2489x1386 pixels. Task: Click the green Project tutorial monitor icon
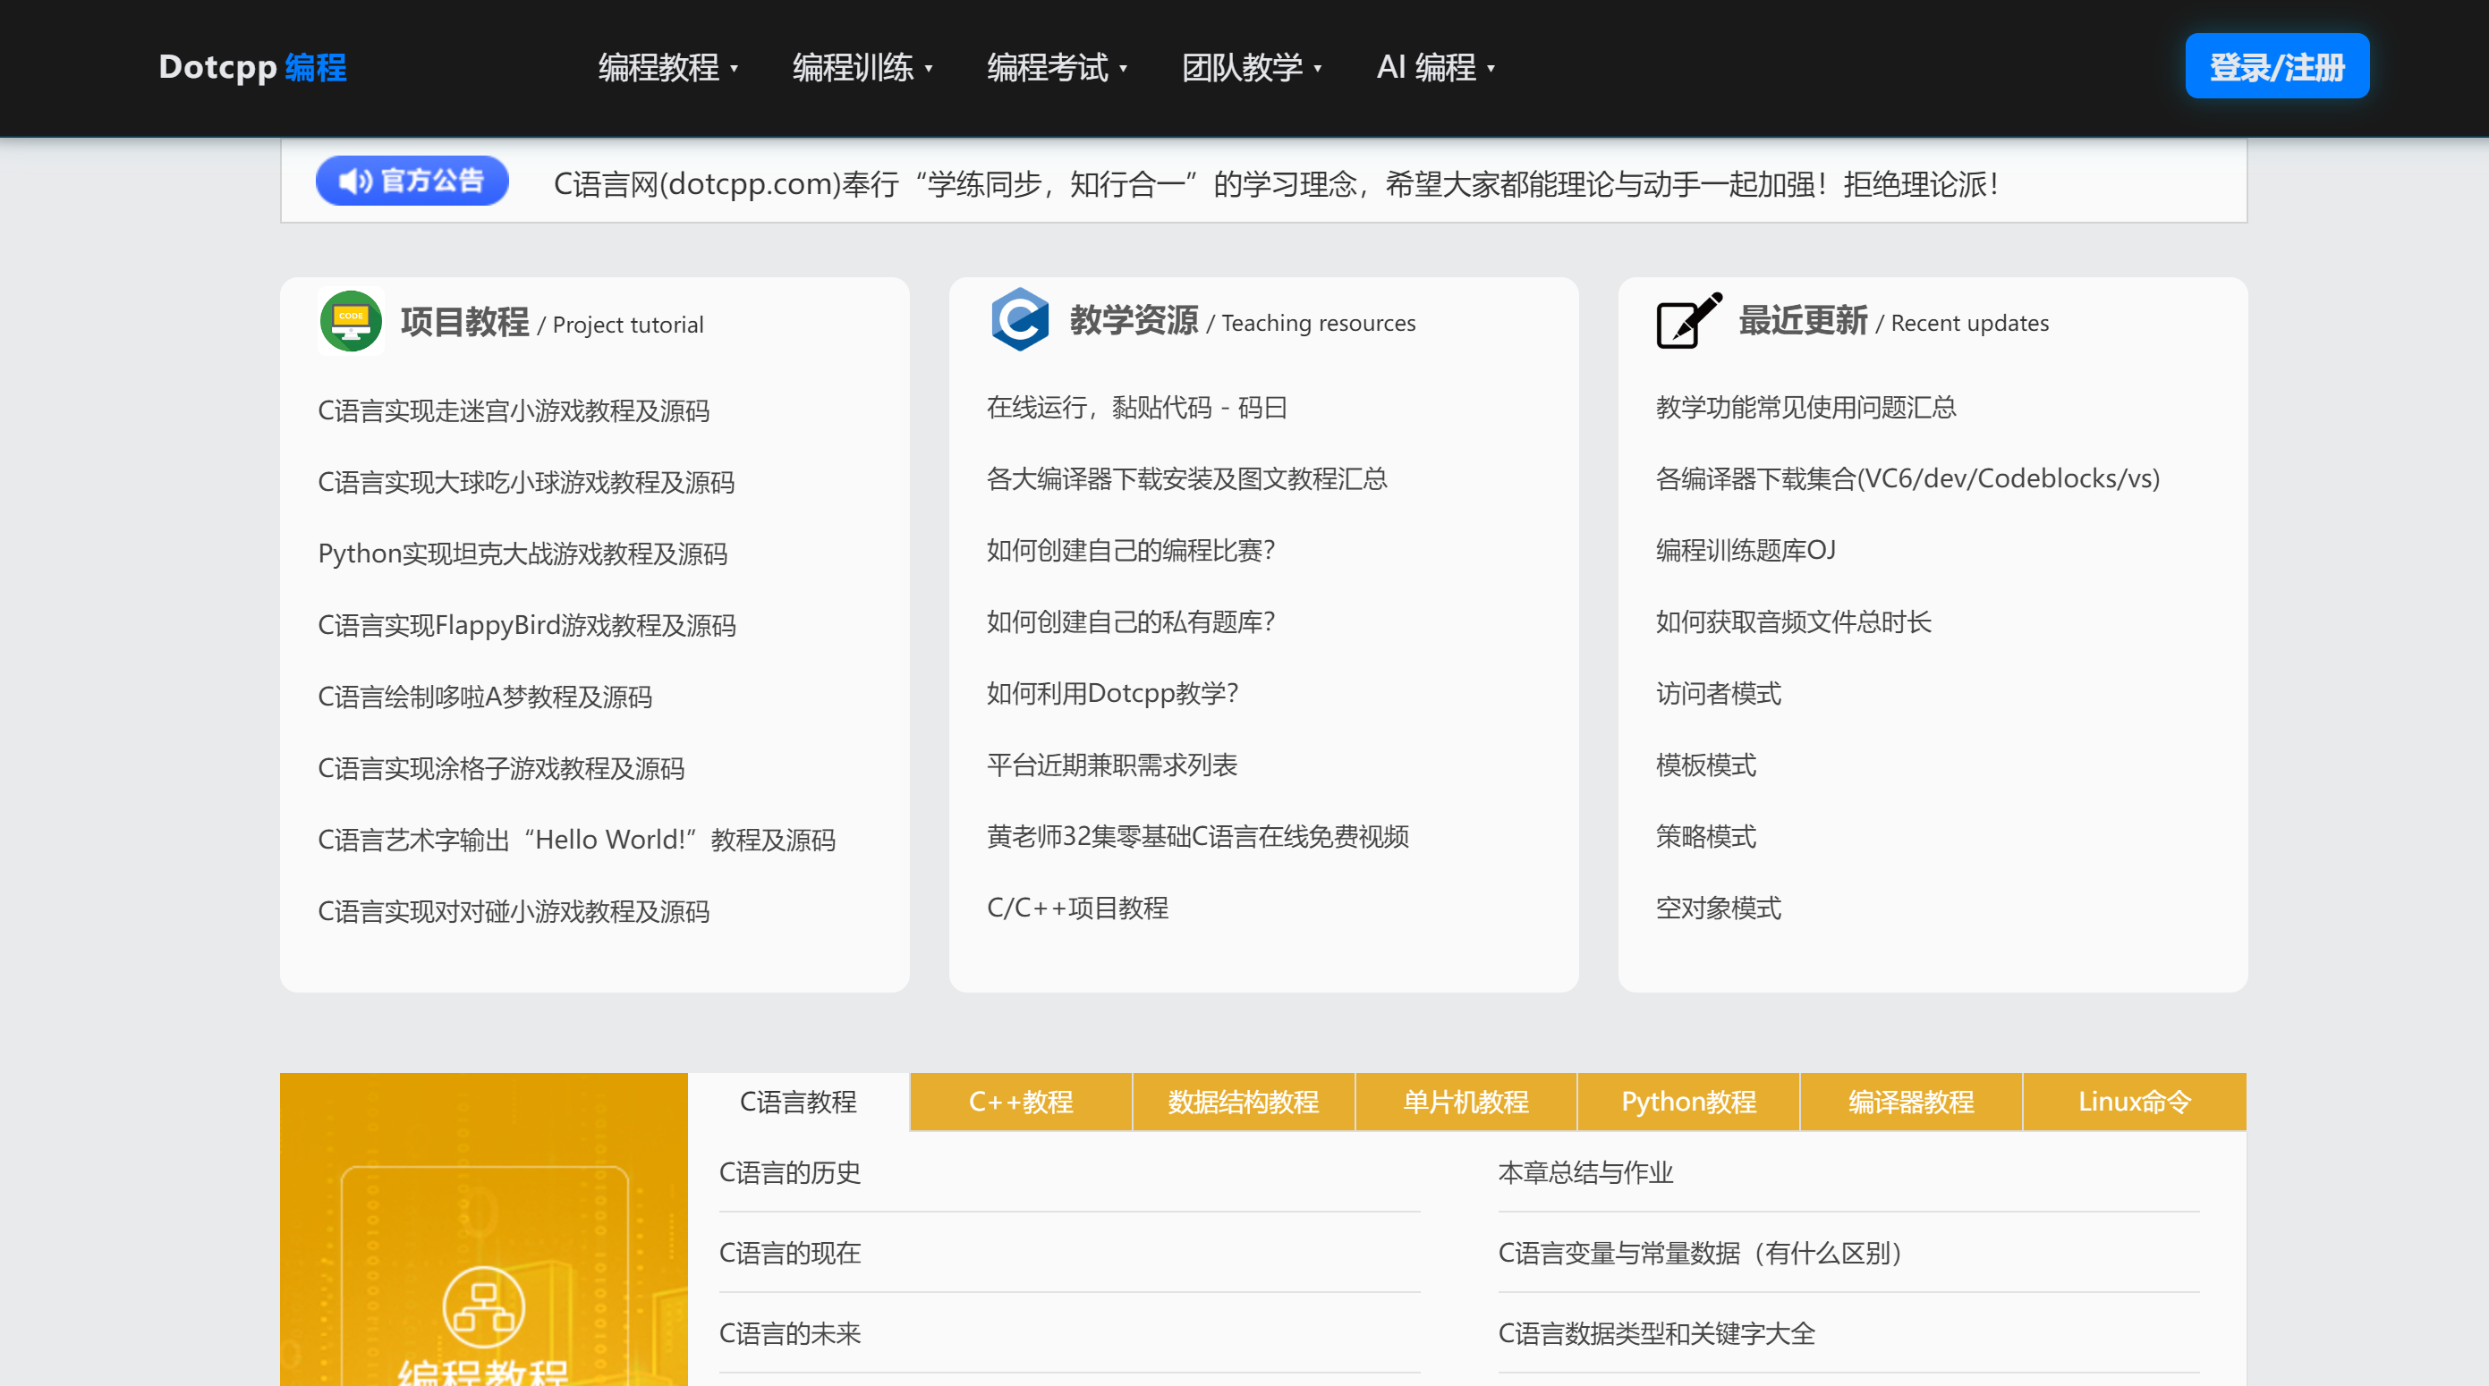click(x=351, y=322)
